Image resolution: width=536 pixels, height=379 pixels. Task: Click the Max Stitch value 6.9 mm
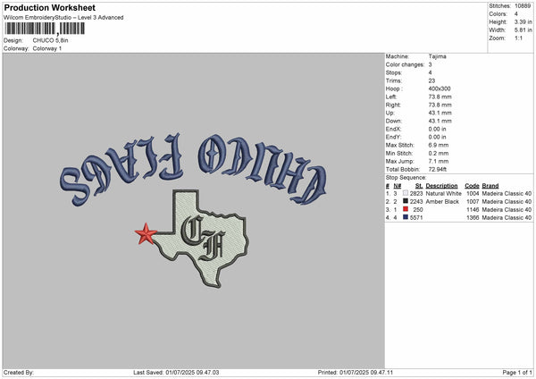point(439,145)
